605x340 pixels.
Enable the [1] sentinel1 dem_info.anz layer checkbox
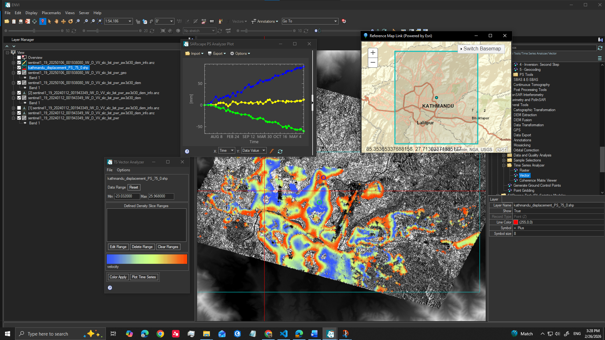coord(19,108)
